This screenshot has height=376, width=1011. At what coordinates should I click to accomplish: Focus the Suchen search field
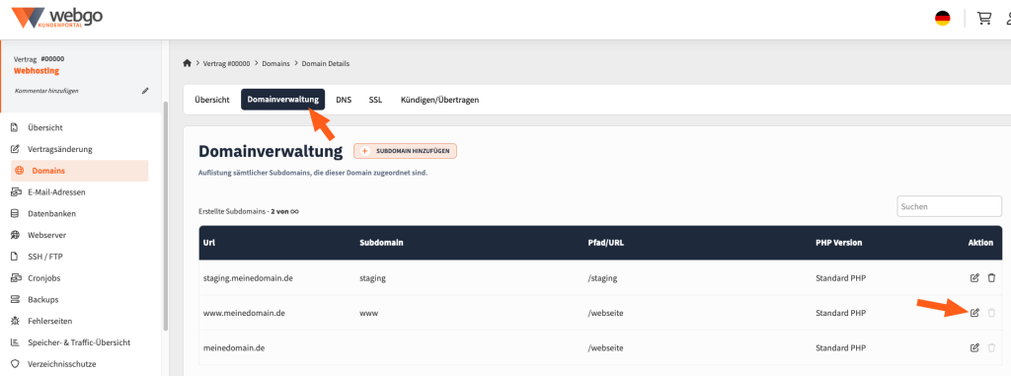tap(949, 206)
